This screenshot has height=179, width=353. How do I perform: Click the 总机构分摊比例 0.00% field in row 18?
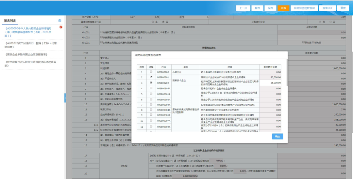point(216,161)
